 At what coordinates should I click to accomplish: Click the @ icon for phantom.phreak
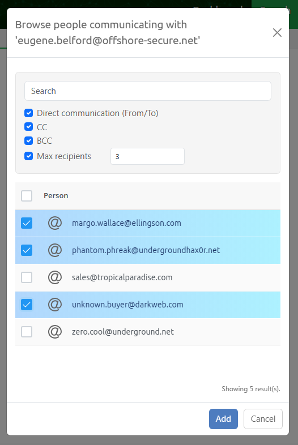tap(55, 250)
